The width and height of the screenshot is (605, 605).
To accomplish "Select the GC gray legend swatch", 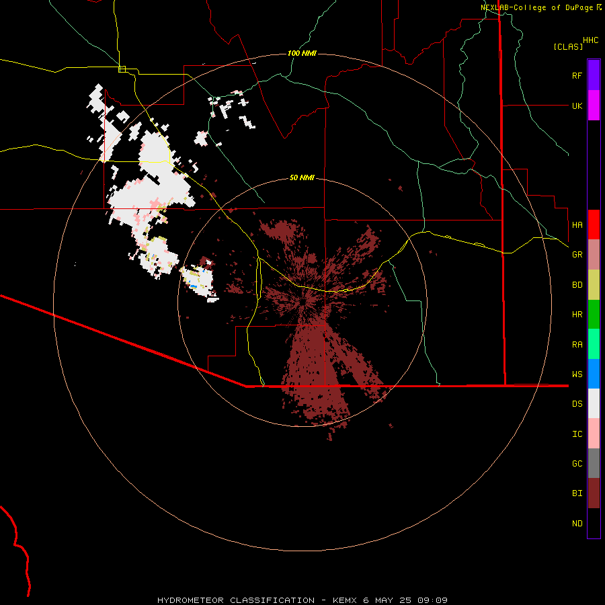I will 594,463.
